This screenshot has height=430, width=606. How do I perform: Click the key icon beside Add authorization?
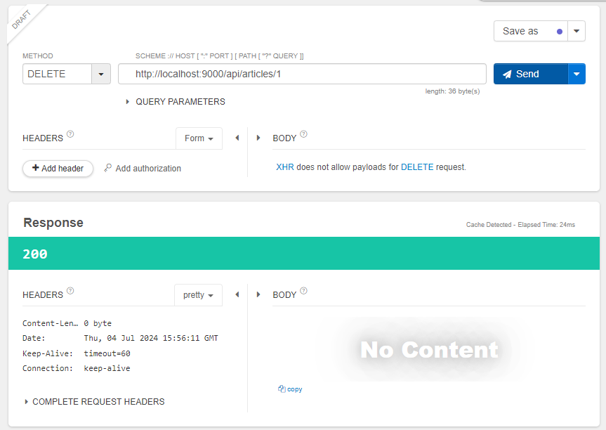[x=108, y=168]
